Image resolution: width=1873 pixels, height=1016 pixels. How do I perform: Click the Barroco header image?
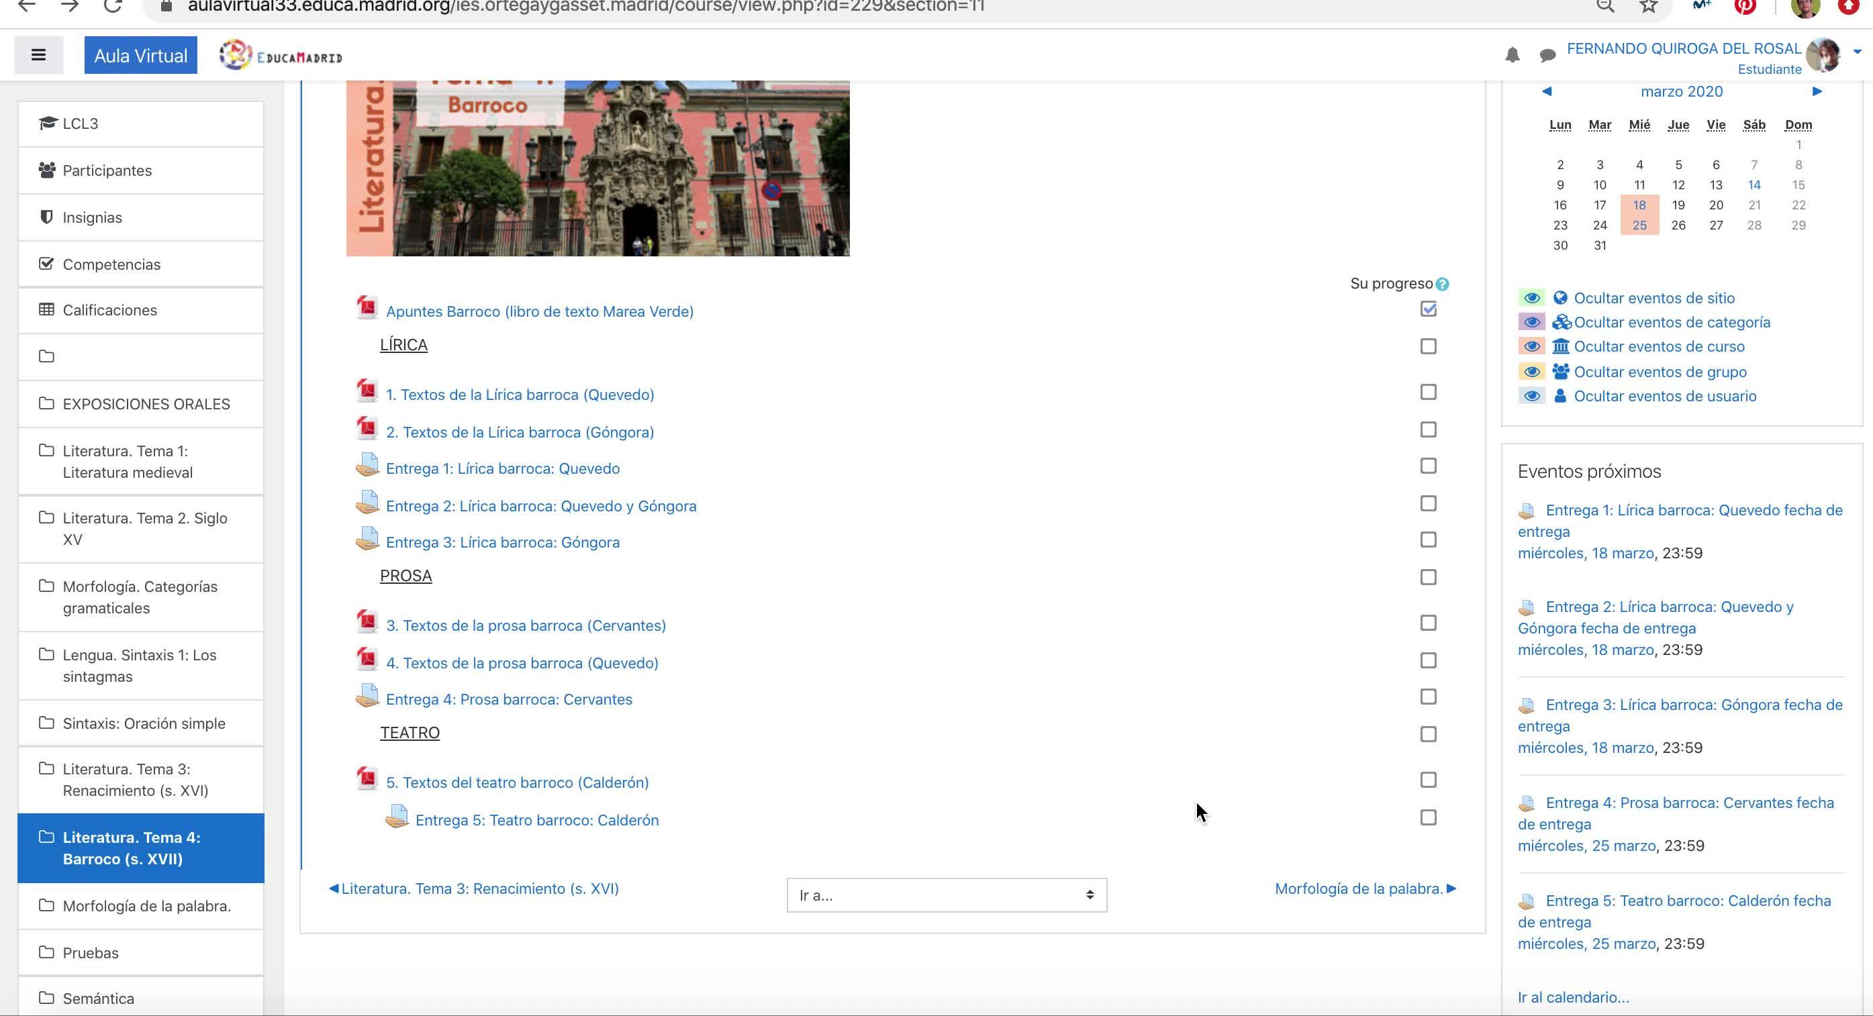tap(597, 168)
